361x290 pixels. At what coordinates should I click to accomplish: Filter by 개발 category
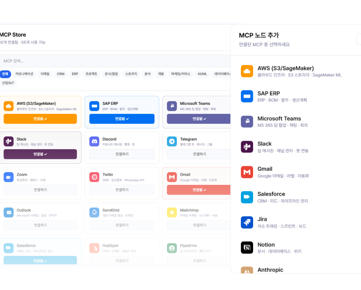pos(161,74)
